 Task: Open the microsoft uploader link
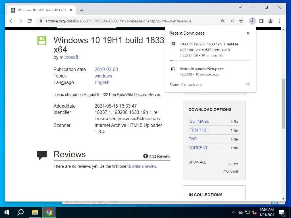pos(69,57)
